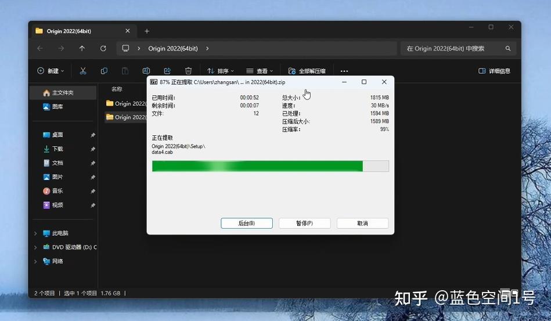Screen dimensions: 551x321
Task: Click the 名称 (Name) column header
Action: coord(117,89)
